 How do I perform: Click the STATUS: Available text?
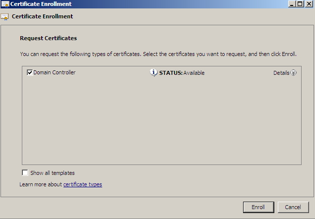(x=182, y=73)
